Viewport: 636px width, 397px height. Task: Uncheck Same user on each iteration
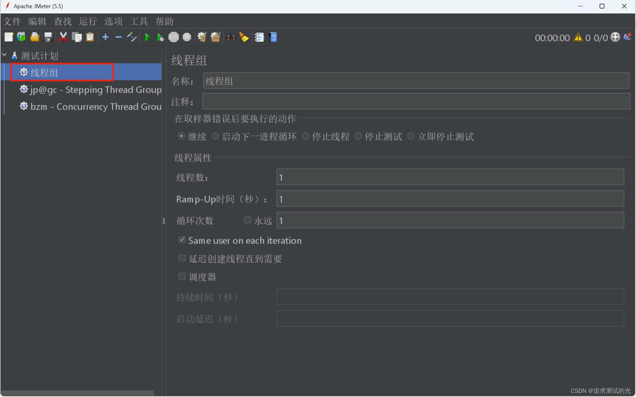182,240
